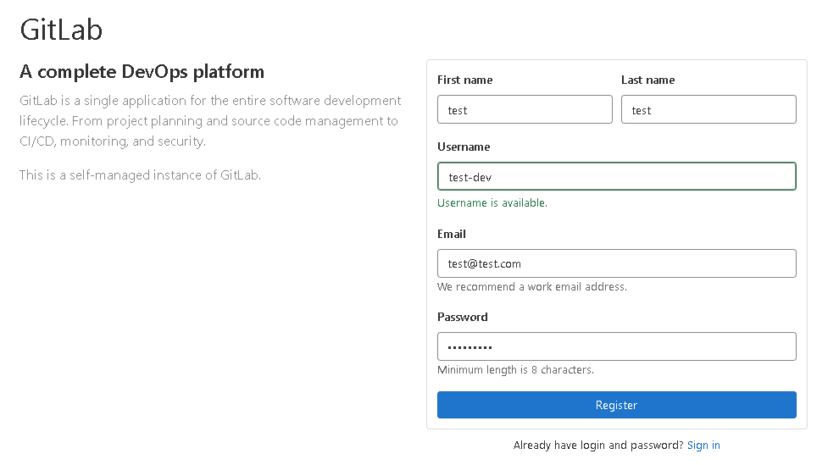
Task: Select the Username field containing test-dev
Action: pos(616,177)
